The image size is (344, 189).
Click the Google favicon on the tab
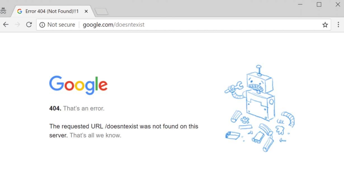point(20,11)
